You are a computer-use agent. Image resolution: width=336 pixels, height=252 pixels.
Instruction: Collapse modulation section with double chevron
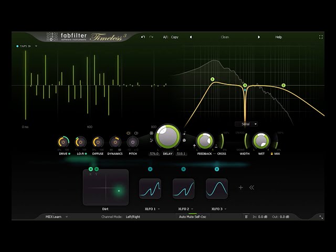click(x=251, y=187)
